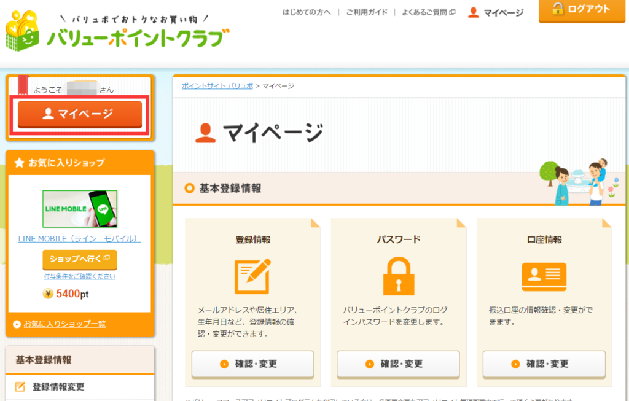
Task: Open ご利用ガイド link in header
Action: [367, 12]
